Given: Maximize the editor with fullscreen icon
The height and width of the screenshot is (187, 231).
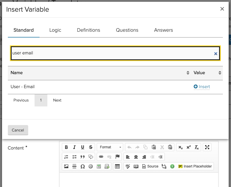Looking at the screenshot, I should pyautogui.click(x=207, y=147).
